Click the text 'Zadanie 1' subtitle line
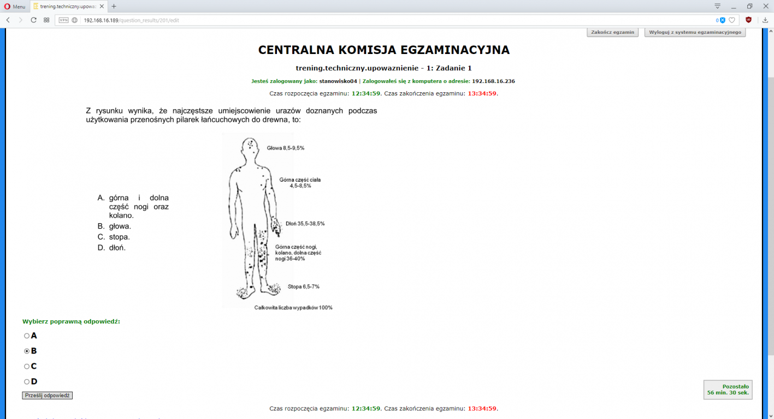Viewport: 774px width, 419px height. coord(383,68)
